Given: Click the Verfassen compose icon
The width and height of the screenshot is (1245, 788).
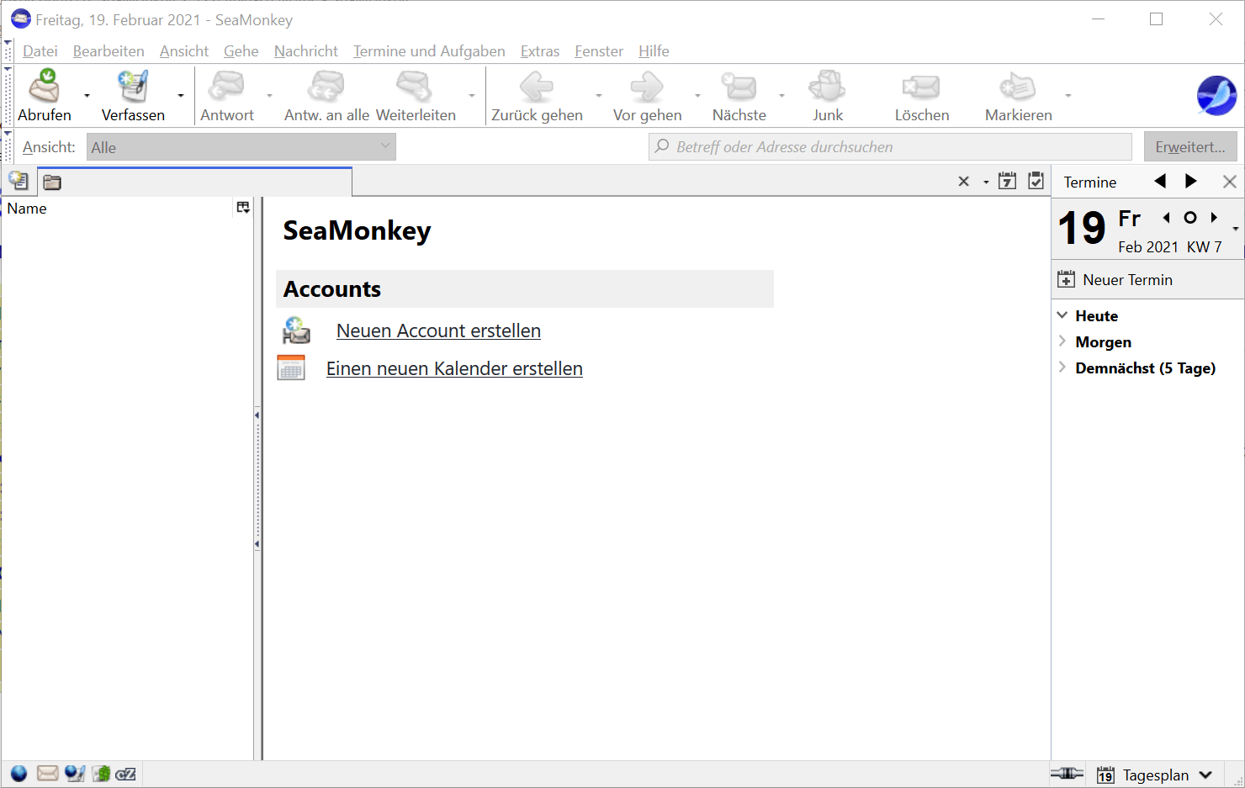Looking at the screenshot, I should [x=133, y=86].
